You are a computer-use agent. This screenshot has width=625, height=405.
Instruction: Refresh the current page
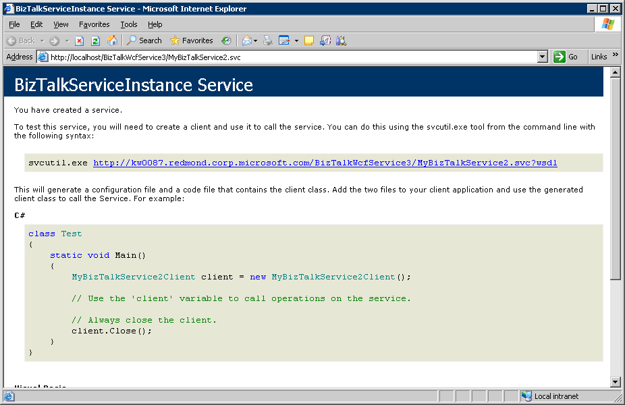(95, 40)
